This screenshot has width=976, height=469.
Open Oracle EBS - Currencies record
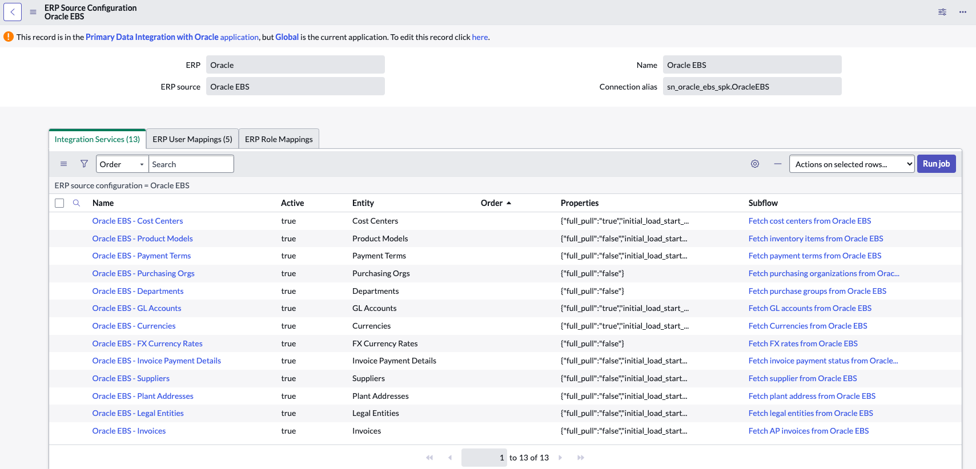(134, 326)
